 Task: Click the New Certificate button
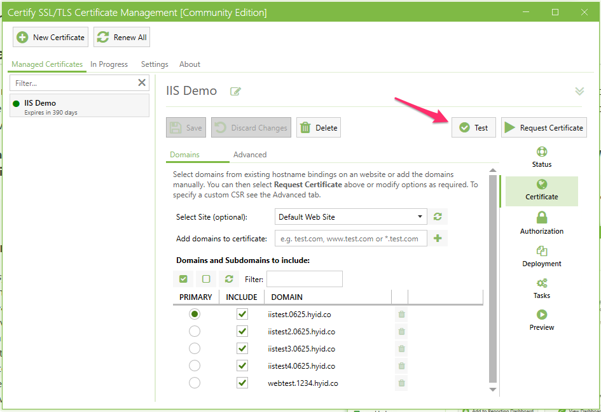pos(51,37)
